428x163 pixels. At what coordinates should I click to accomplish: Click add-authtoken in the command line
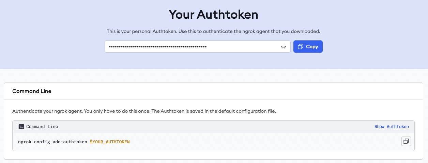(70, 142)
